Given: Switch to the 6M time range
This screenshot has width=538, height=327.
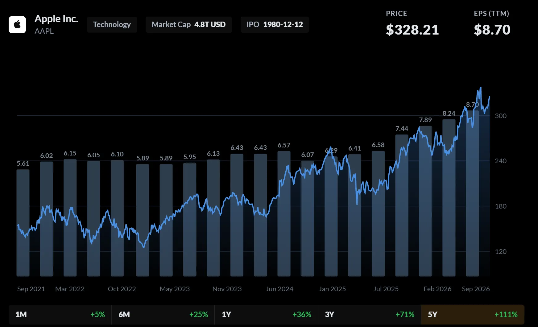Looking at the screenshot, I should [x=163, y=314].
